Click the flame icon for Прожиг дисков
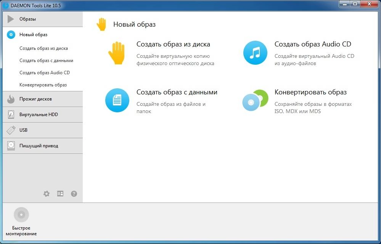 point(11,99)
